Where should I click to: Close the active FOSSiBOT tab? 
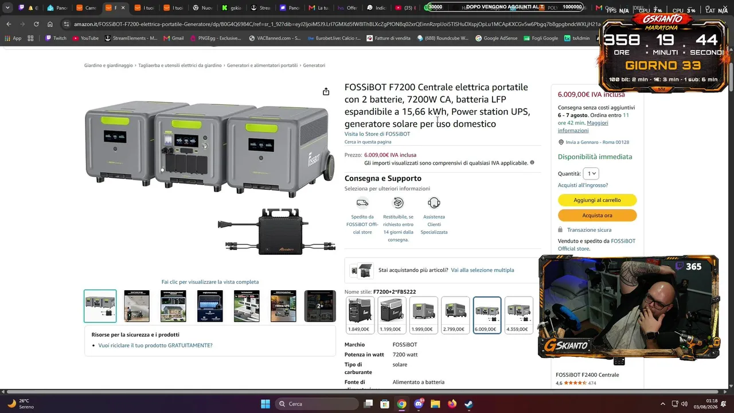tap(123, 8)
